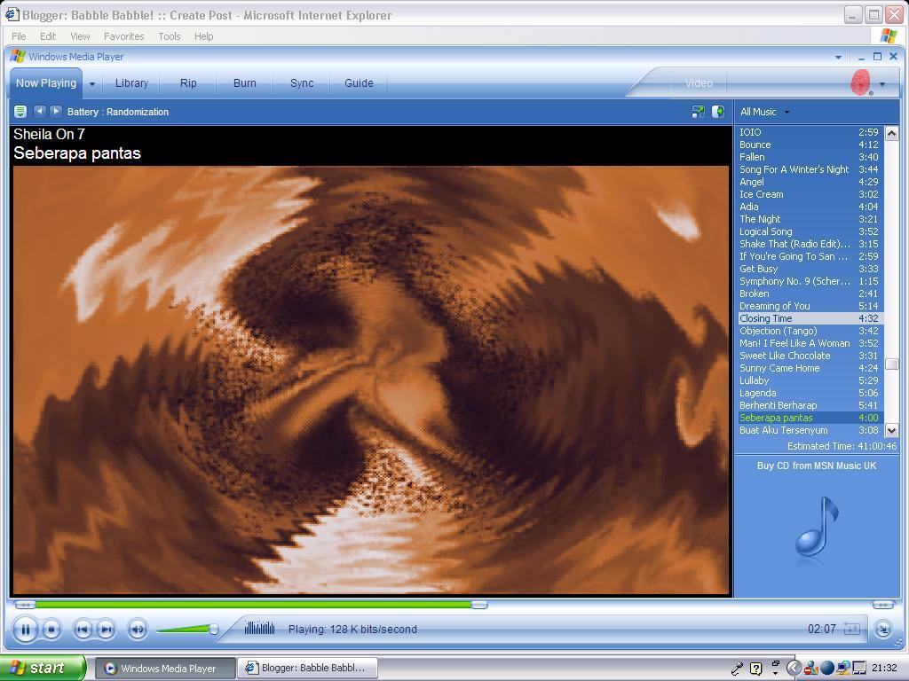Toggle shuffle icon beside the elapsed time
The image size is (909, 681).
click(x=851, y=629)
